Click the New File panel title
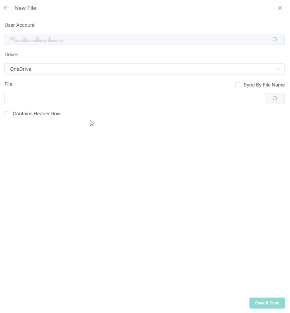 pos(25,8)
